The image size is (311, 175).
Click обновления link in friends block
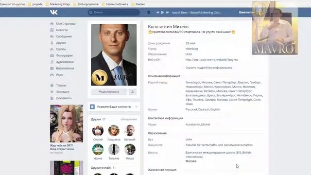pyautogui.click(x=128, y=119)
